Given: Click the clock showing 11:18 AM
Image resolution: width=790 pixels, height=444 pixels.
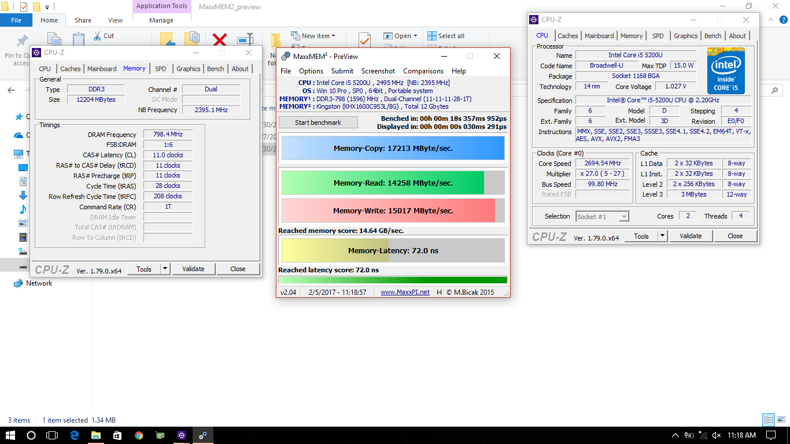Looking at the screenshot, I should click(742, 435).
